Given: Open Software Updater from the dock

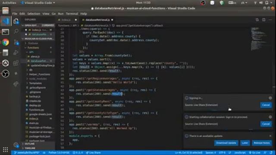Looking at the screenshot, I should 5,63.
